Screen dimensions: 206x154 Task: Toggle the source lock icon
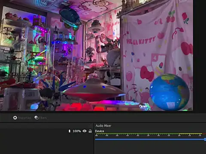click(90, 131)
